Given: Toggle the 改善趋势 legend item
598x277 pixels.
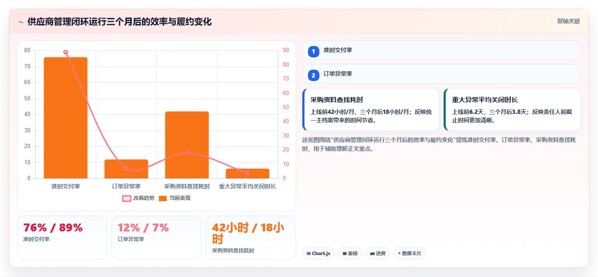Looking at the screenshot, I should tap(138, 198).
